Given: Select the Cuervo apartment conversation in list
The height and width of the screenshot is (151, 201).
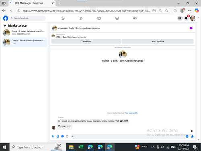Looking at the screenshot, I should pyautogui.click(x=24, y=42).
